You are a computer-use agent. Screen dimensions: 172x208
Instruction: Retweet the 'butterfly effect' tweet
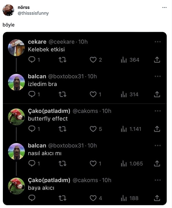point(62,129)
